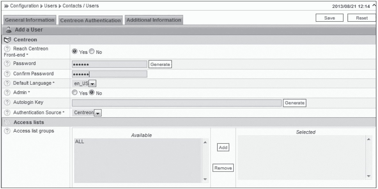Screen dimensions: 378x189
Task: Generate an autologin key
Action: coord(294,103)
